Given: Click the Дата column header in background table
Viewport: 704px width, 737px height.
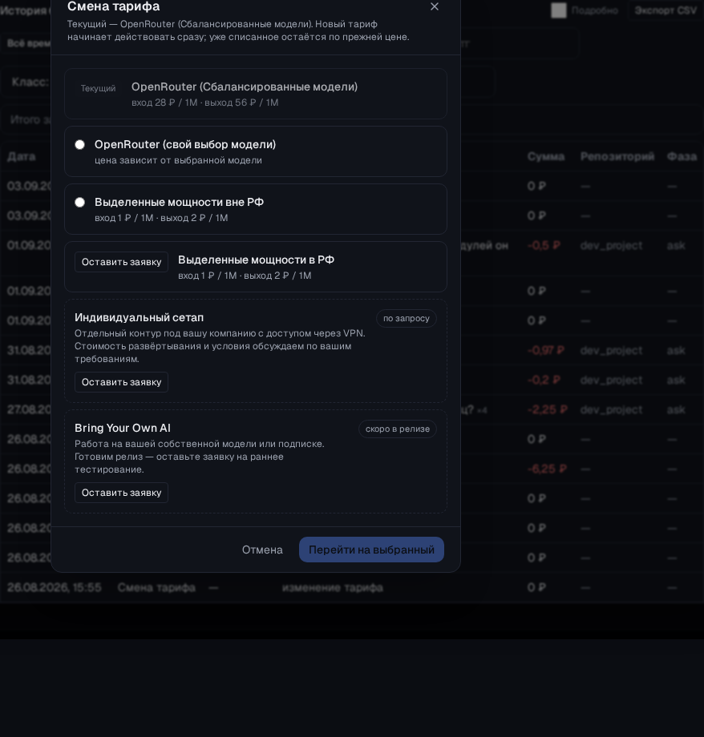Looking at the screenshot, I should coord(21,156).
